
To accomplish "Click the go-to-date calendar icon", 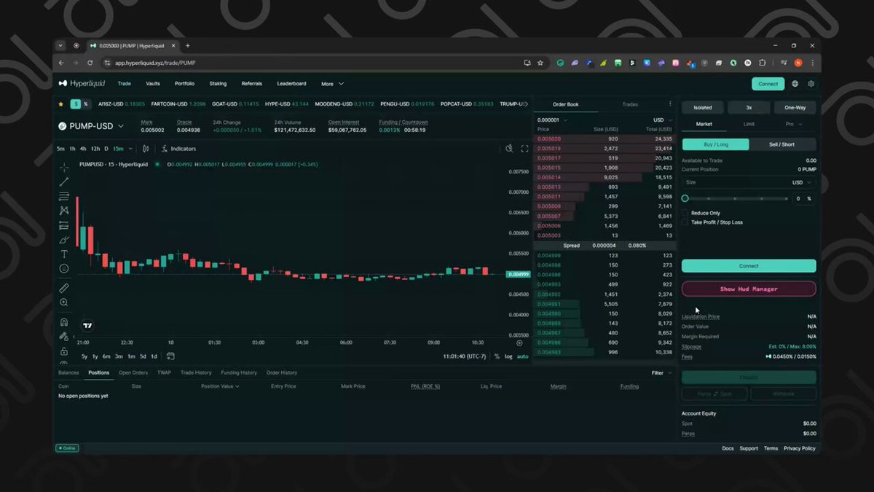I will [170, 356].
